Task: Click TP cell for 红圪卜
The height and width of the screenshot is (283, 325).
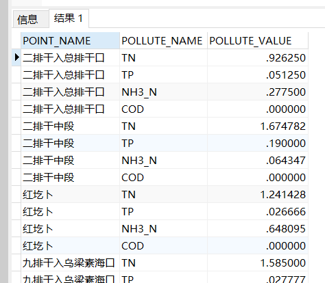Action: [x=163, y=212]
